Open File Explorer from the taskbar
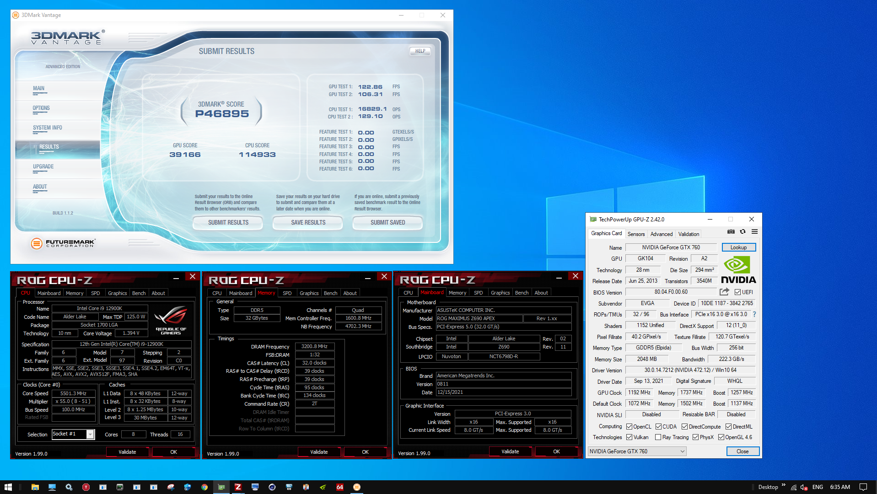The width and height of the screenshot is (877, 494). 35,487
